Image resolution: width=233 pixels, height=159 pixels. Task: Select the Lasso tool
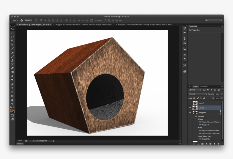(12, 37)
